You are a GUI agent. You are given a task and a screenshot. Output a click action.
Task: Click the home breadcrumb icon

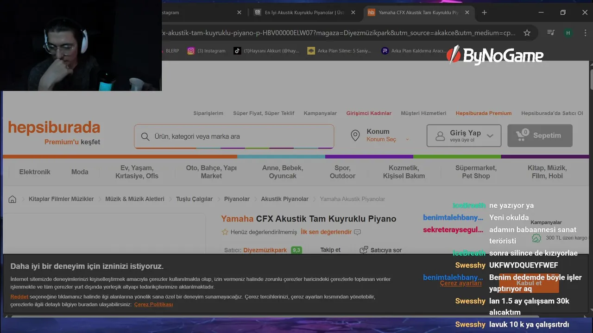pyautogui.click(x=13, y=199)
